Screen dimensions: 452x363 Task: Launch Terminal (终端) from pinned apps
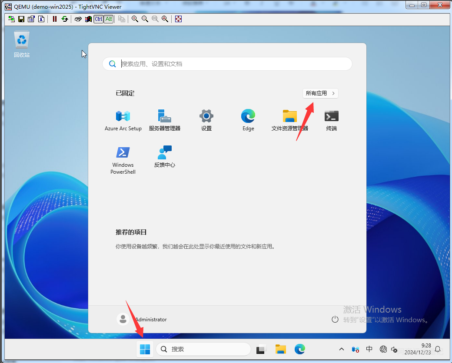[331, 116]
